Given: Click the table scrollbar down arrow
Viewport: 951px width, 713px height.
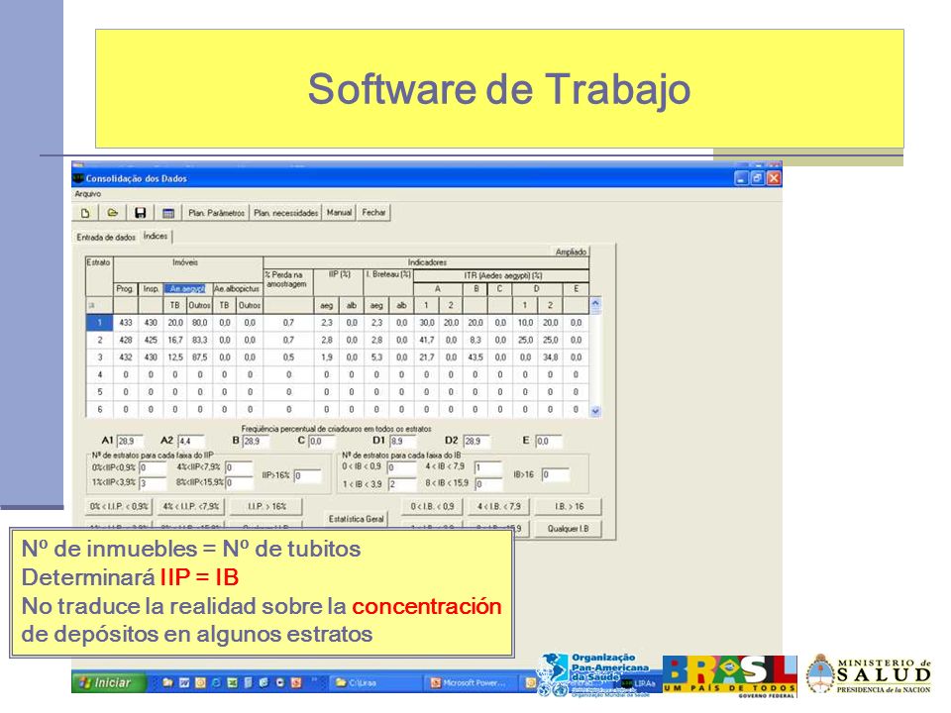Looking at the screenshot, I should click(595, 411).
